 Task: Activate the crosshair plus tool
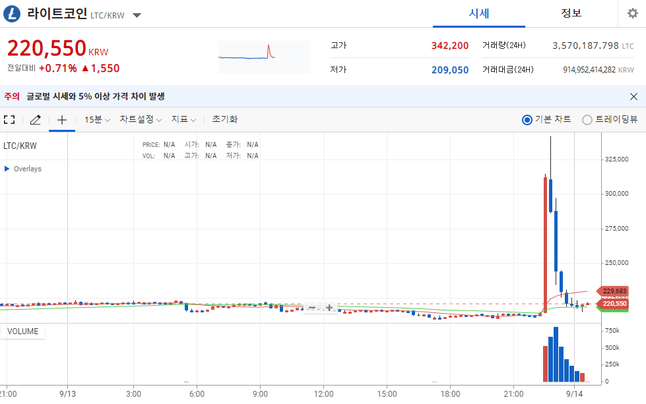[62, 120]
